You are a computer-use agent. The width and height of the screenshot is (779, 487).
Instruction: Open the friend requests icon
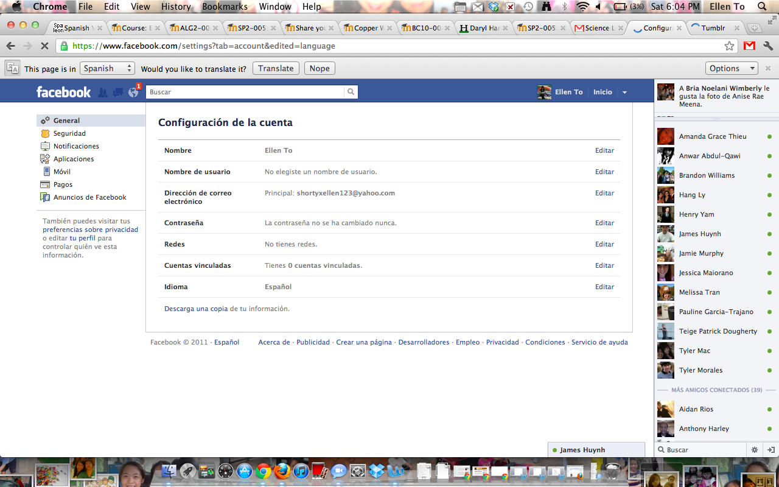click(103, 93)
